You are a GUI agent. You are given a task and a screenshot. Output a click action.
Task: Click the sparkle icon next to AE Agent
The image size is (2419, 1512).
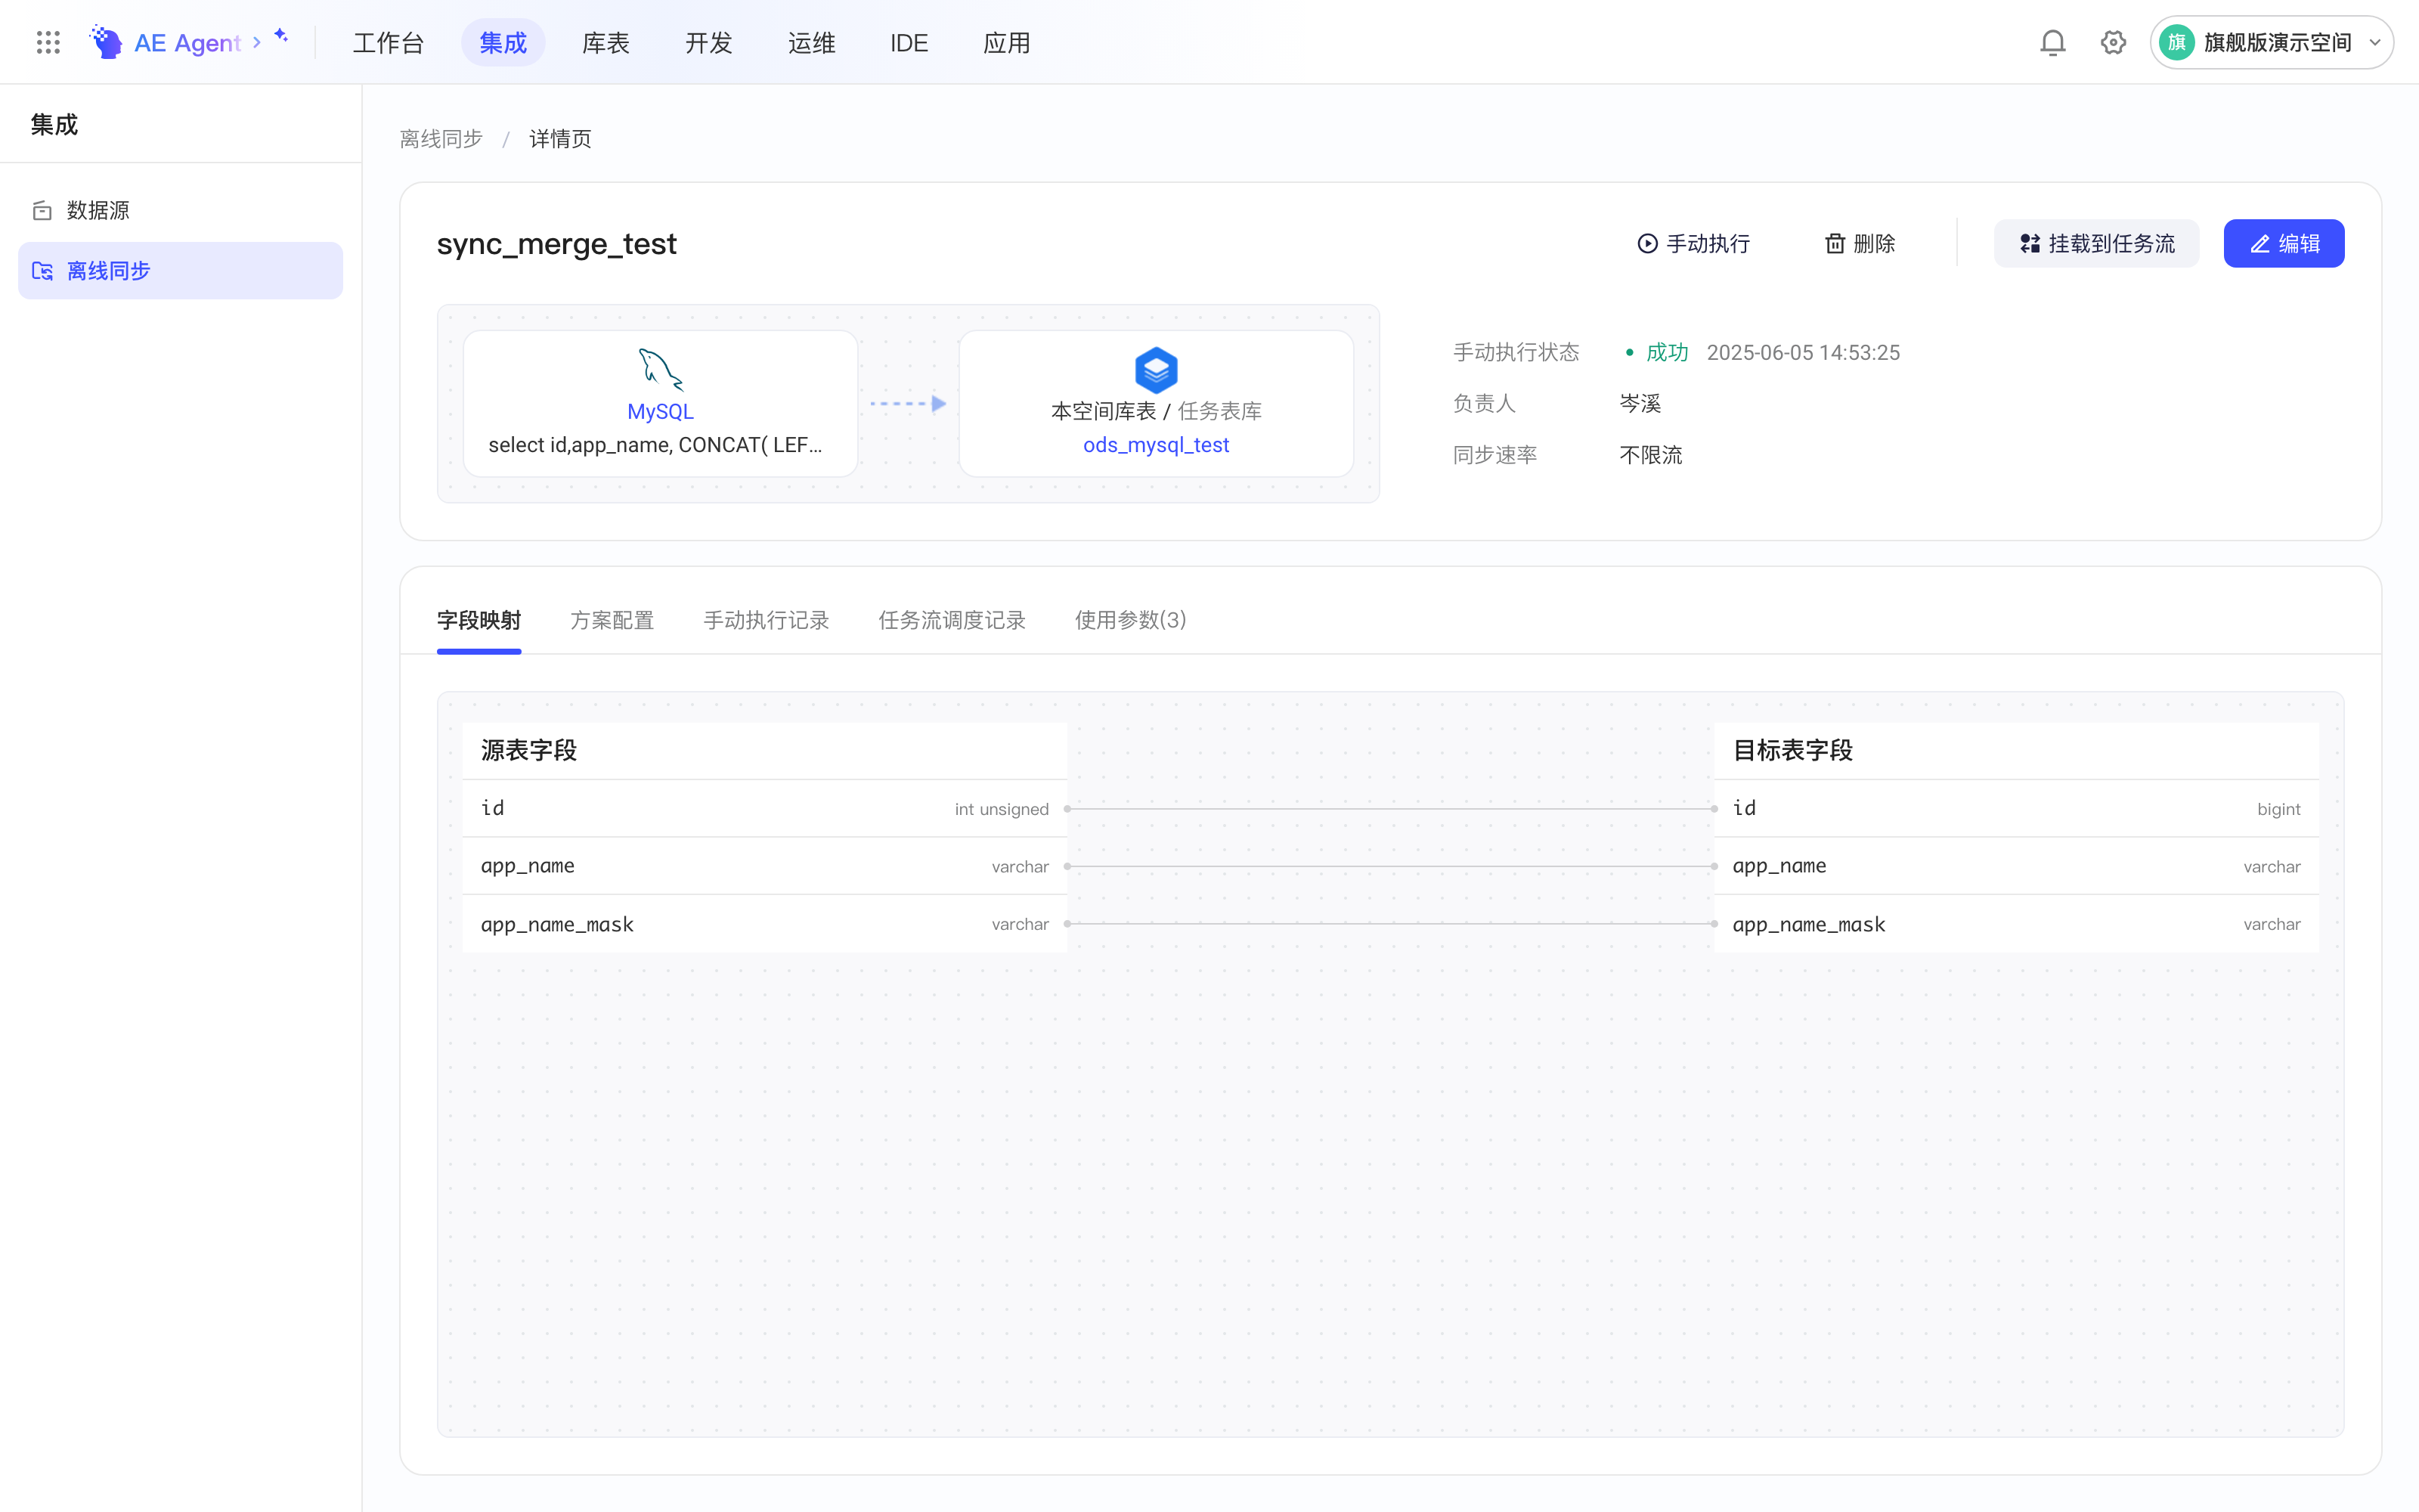(281, 36)
